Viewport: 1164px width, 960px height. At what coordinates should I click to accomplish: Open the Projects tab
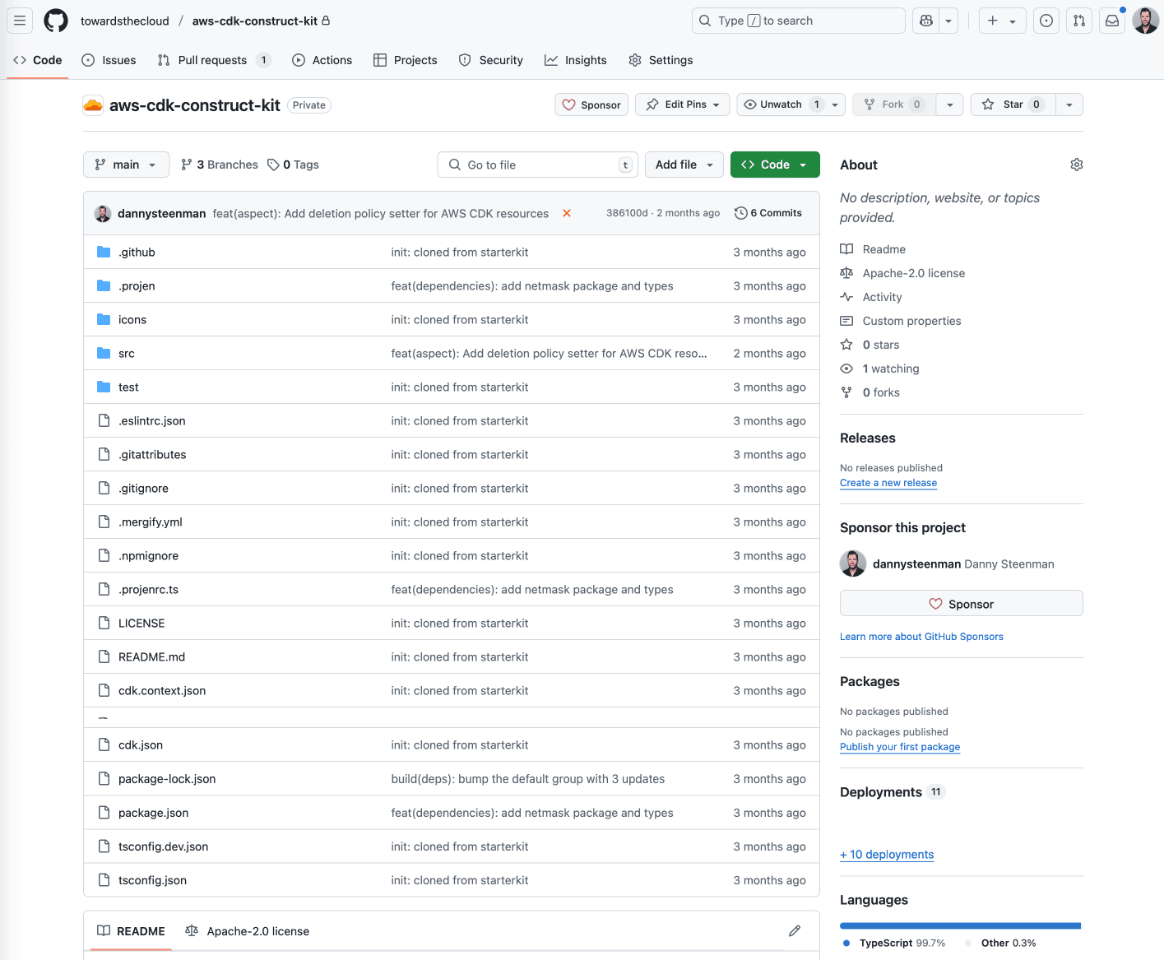tap(406, 60)
